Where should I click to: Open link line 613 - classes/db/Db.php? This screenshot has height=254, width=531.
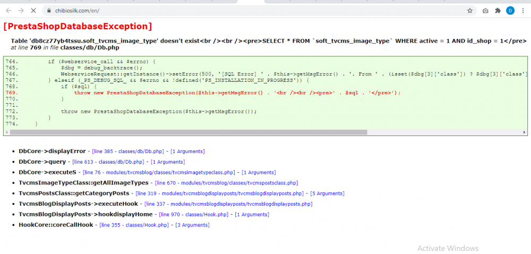pos(108,162)
